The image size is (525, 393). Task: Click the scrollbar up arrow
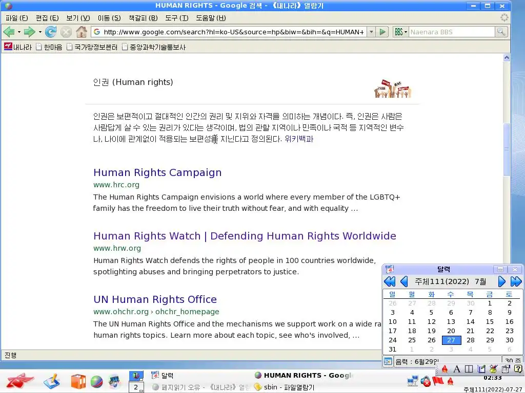coord(507,58)
